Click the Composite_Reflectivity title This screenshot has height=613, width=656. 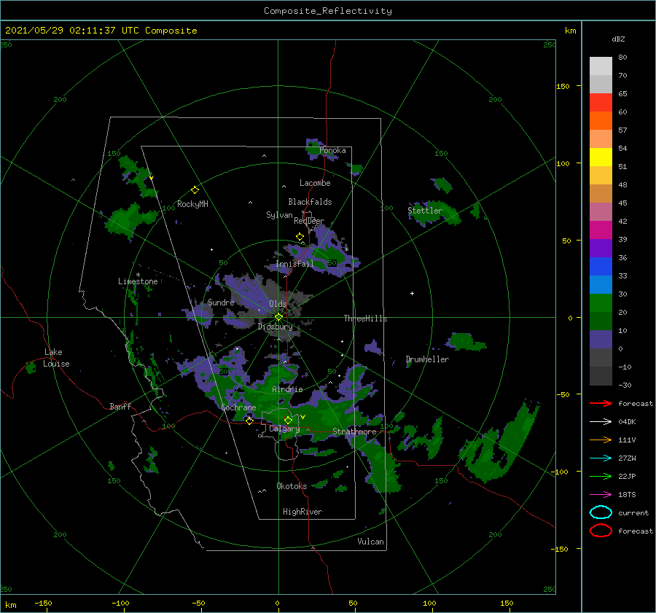click(x=328, y=11)
